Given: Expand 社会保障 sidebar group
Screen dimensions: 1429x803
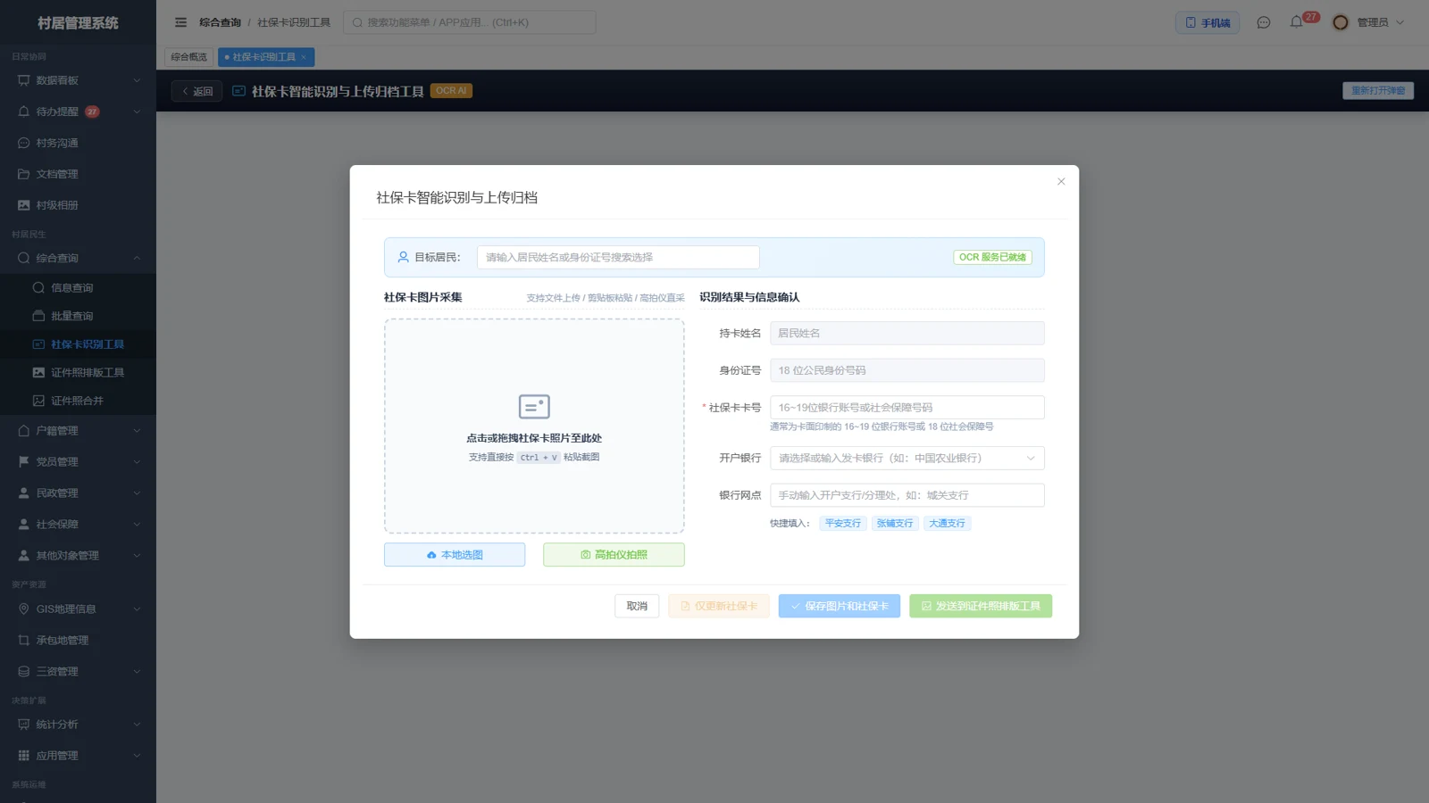Looking at the screenshot, I should (x=78, y=525).
